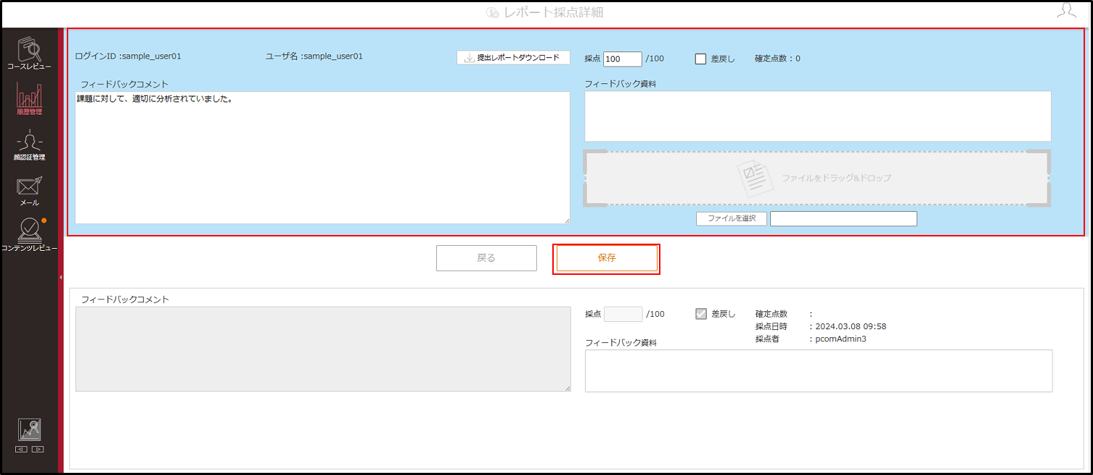This screenshot has width=1093, height=475.
Task: Click the file drag & drop area
Action: (x=818, y=178)
